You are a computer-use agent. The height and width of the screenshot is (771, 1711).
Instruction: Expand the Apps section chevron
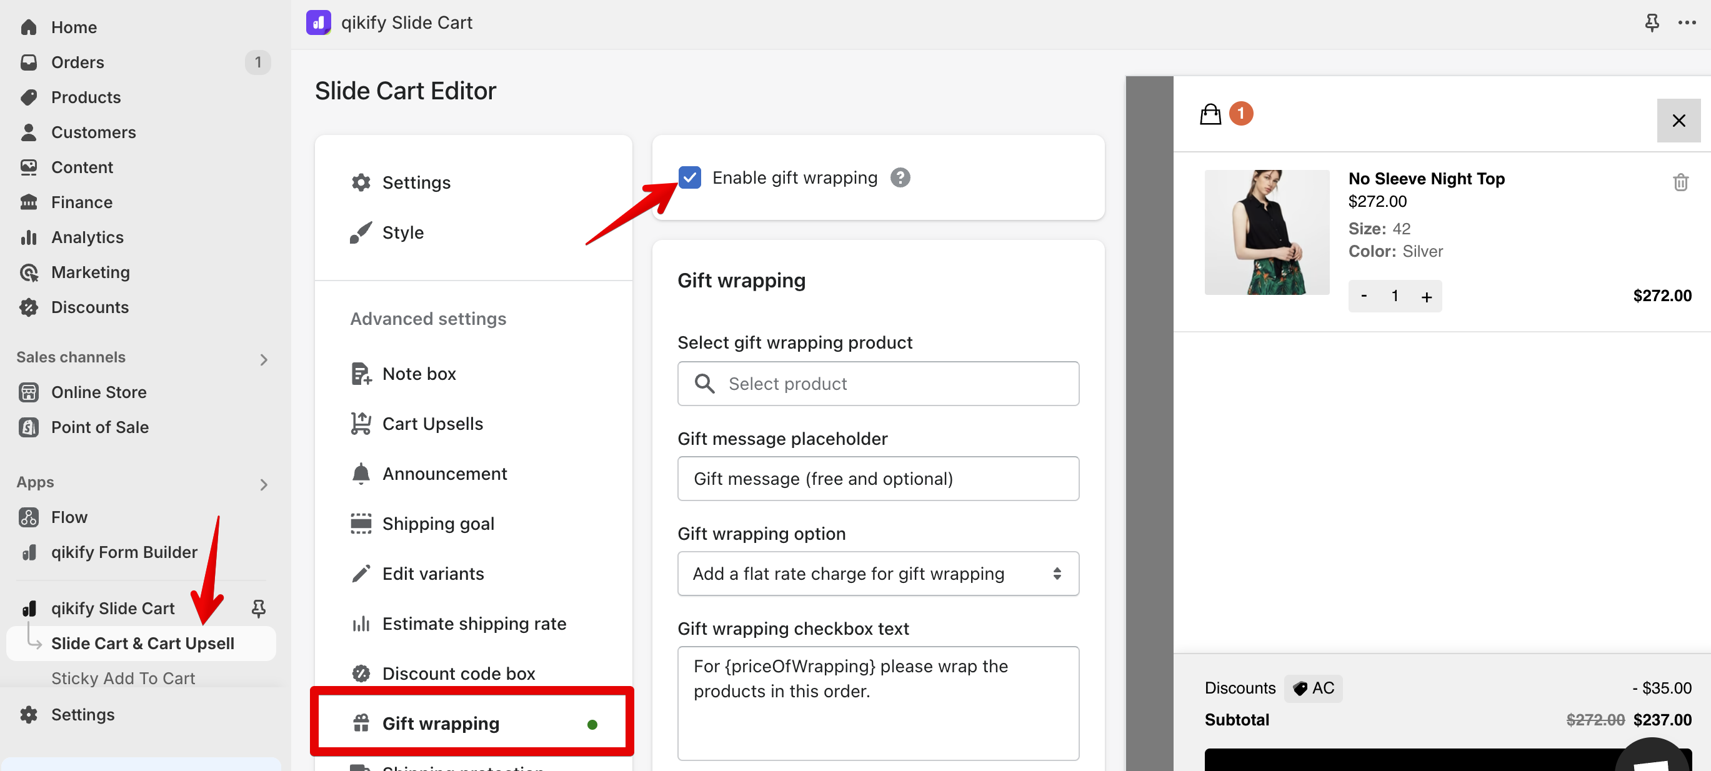(x=264, y=485)
